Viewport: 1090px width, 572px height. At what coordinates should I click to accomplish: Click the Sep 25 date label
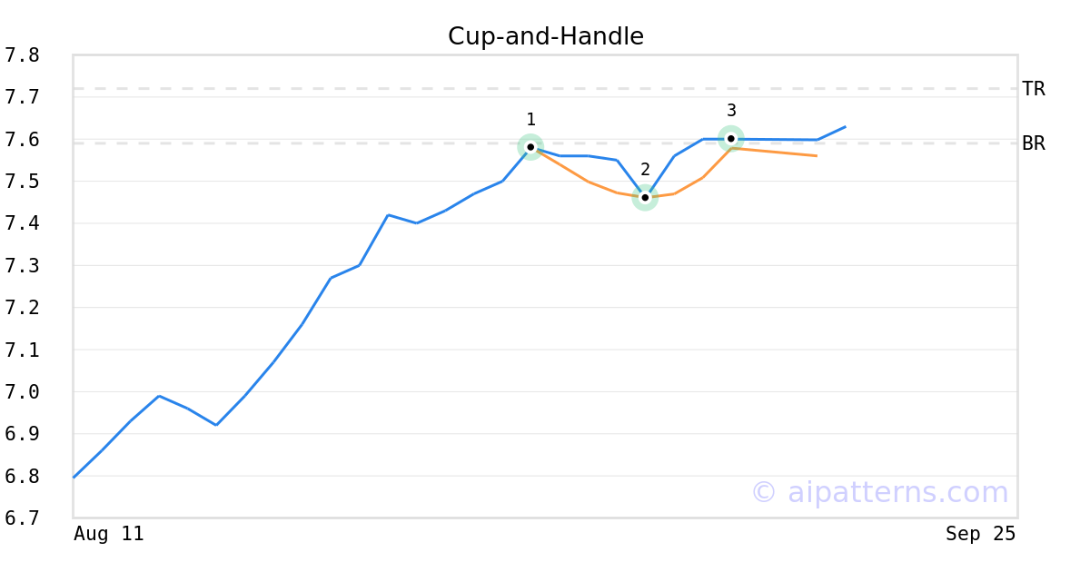[x=981, y=534]
